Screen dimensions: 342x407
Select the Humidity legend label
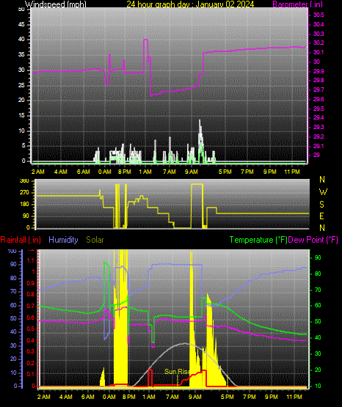click(63, 240)
